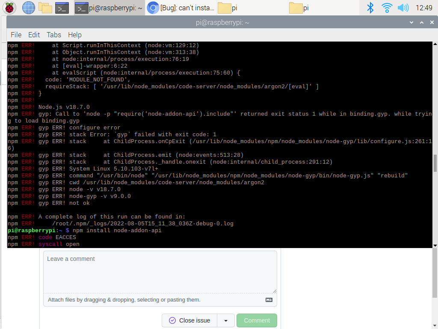Launch the web browser globe icon
The width and height of the screenshot is (438, 329).
coord(29,8)
